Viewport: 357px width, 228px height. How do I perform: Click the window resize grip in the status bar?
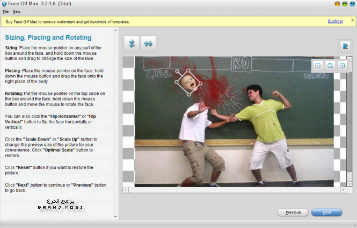(353, 224)
